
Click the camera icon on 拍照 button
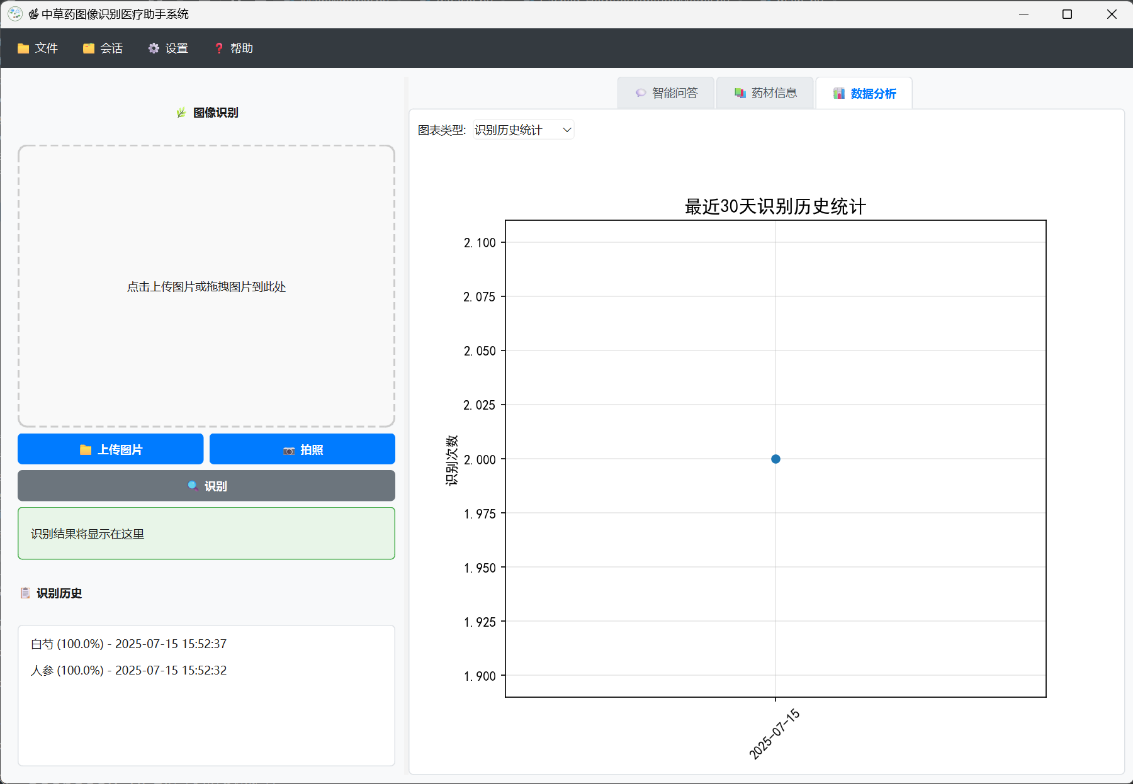[x=289, y=451]
